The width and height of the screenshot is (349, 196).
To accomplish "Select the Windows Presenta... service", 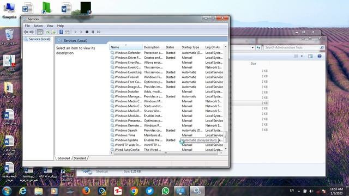I will point(128,121).
